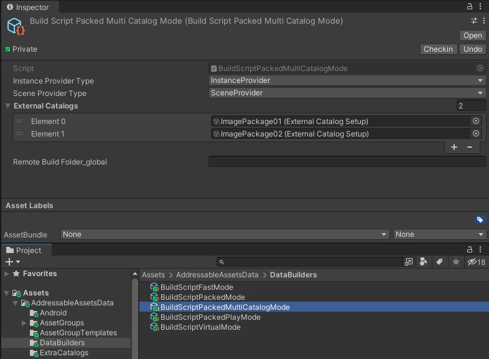Viewport: 489px width, 359px height.
Task: Open the AssetBundle name dropdown
Action: click(225, 234)
